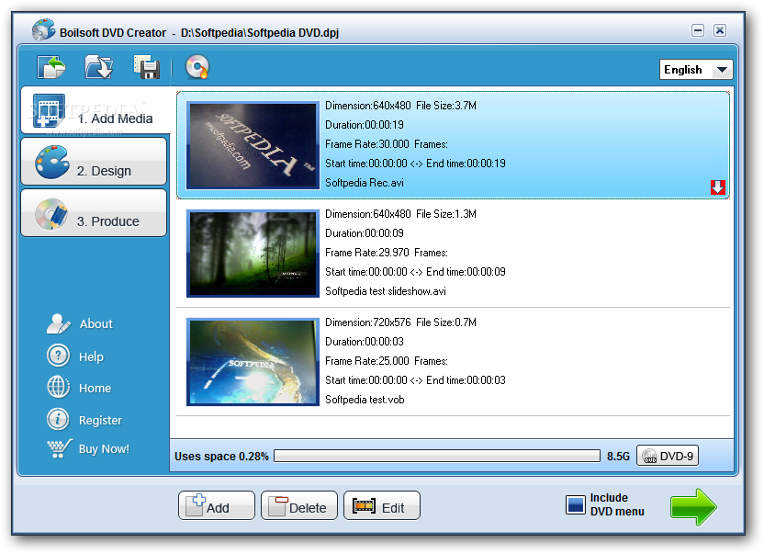Click the Help question mark icon

pos(58,356)
